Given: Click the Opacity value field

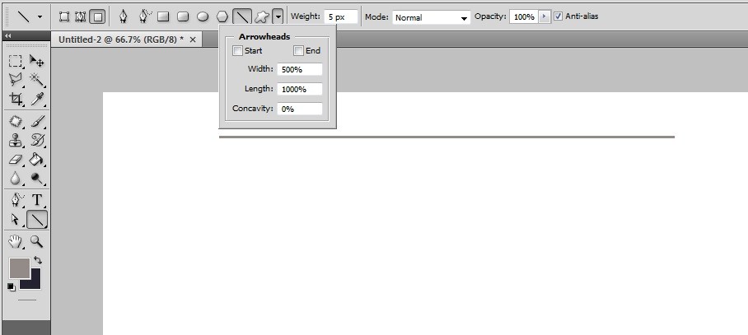Looking at the screenshot, I should [x=524, y=16].
